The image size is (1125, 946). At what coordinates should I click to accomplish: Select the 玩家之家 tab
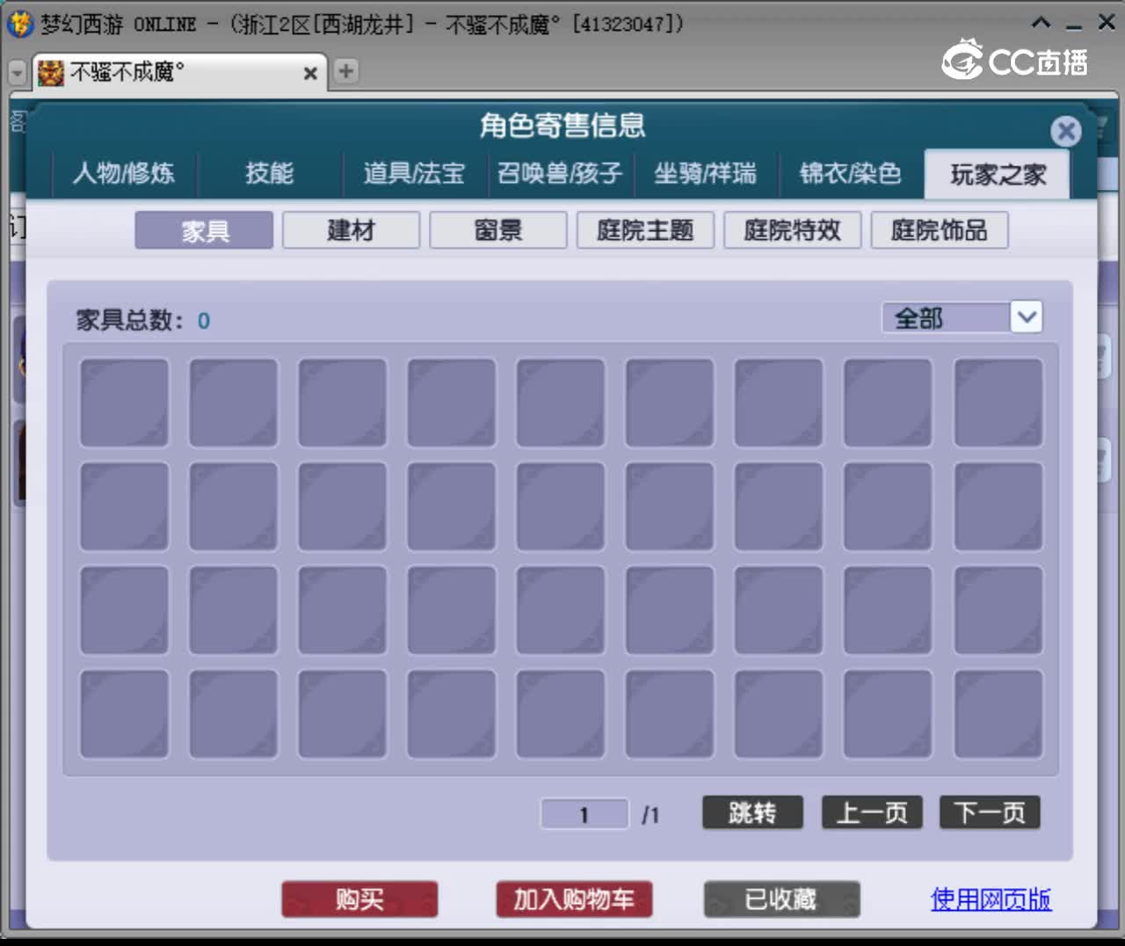pos(998,174)
